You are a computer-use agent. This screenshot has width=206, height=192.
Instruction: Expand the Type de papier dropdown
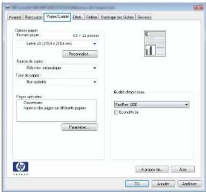point(57,82)
